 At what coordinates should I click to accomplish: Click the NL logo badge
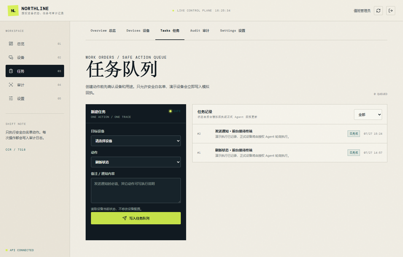tap(13, 11)
